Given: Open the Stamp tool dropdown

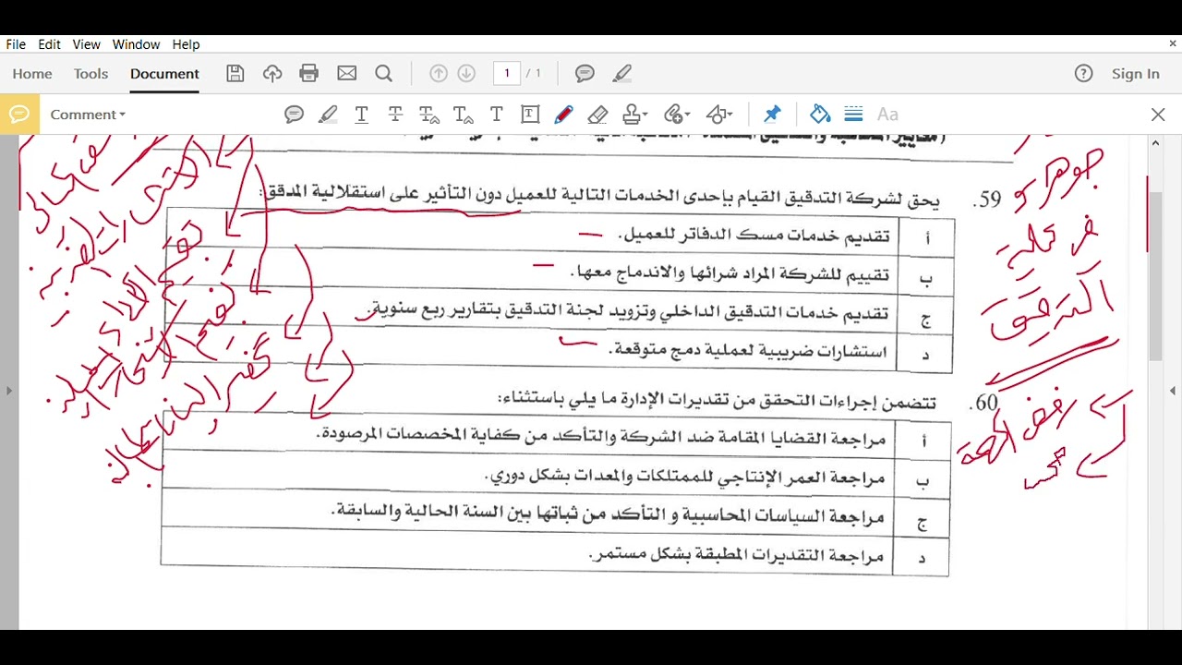Looking at the screenshot, I should [635, 115].
